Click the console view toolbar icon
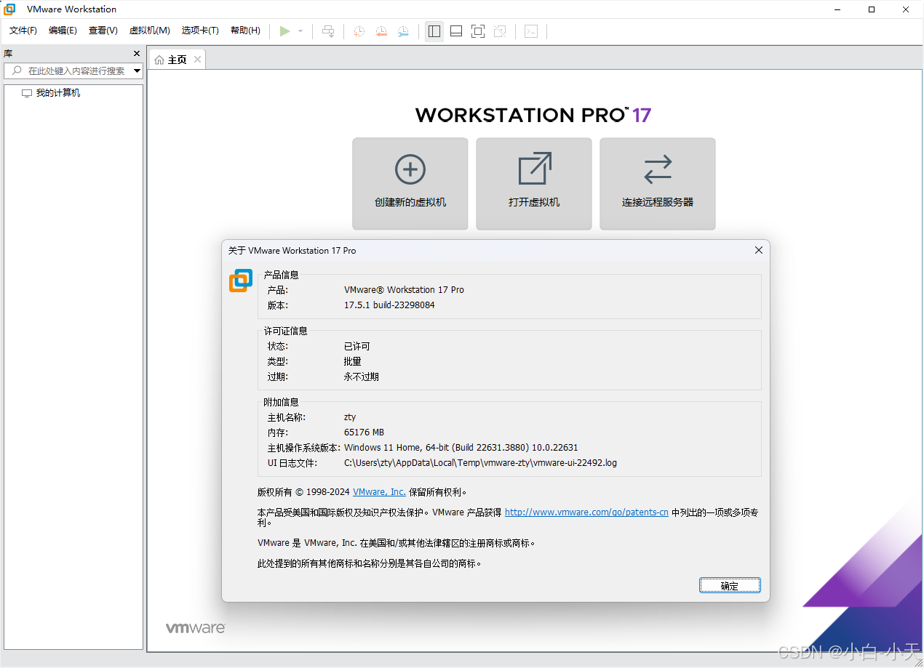924x668 pixels. click(531, 31)
